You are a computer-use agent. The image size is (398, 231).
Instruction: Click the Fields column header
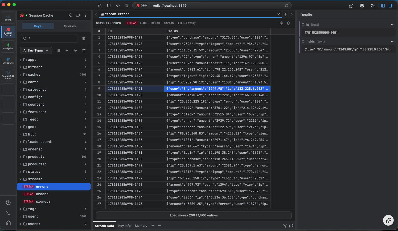(217, 31)
